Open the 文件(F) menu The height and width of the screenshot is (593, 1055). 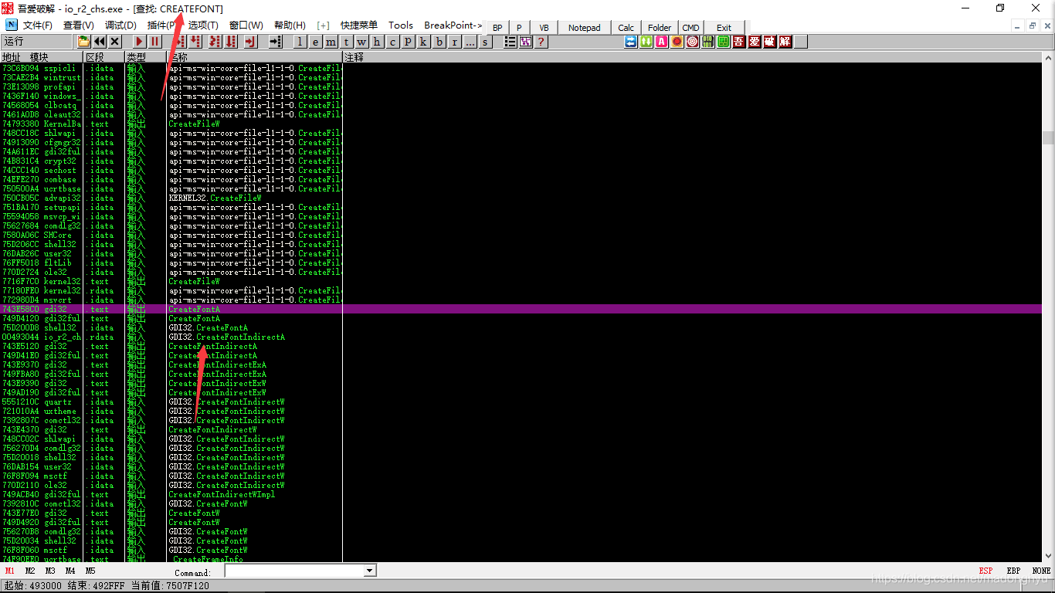click(38, 25)
